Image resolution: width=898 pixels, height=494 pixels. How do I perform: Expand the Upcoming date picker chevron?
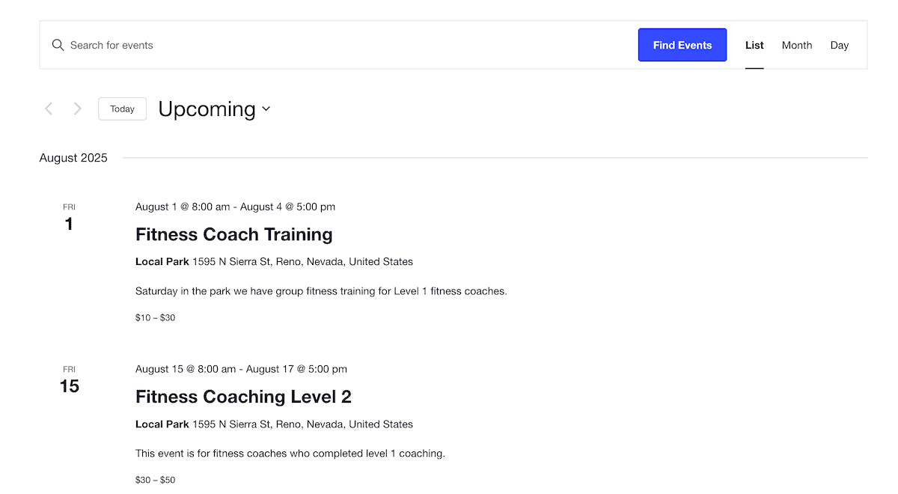[x=266, y=109]
